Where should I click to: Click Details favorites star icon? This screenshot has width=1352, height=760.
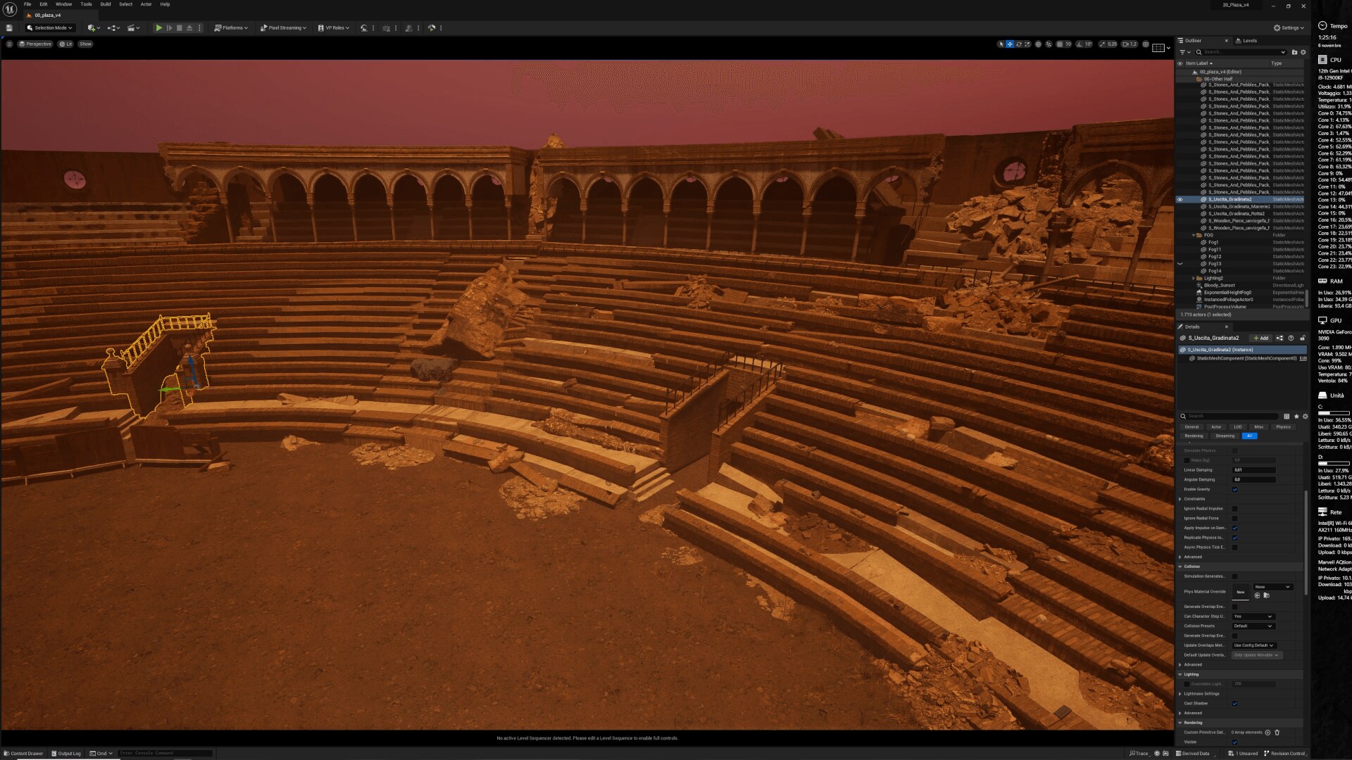tap(1296, 417)
